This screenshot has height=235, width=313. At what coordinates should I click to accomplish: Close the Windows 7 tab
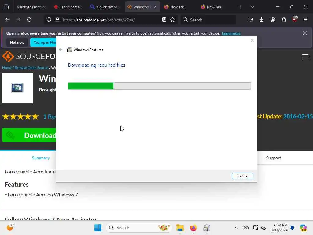tap(155, 7)
